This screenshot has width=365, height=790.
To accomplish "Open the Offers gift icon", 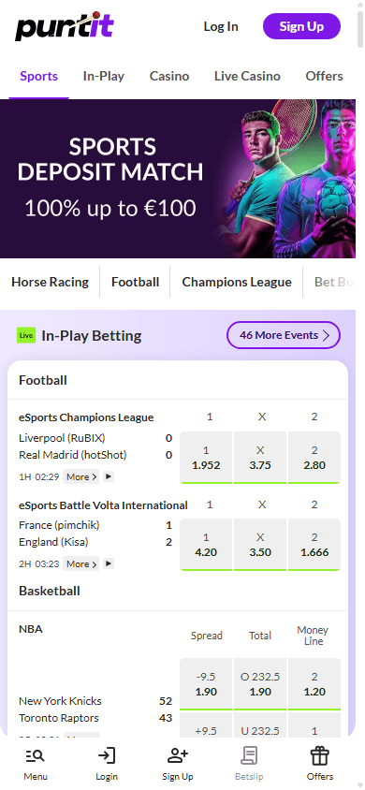I will [320, 755].
